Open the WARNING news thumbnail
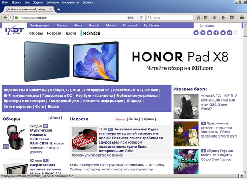Screen dimensions: 247x179 pos(84,139)
